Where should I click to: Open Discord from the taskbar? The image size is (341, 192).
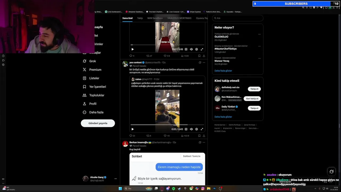(x=168, y=189)
